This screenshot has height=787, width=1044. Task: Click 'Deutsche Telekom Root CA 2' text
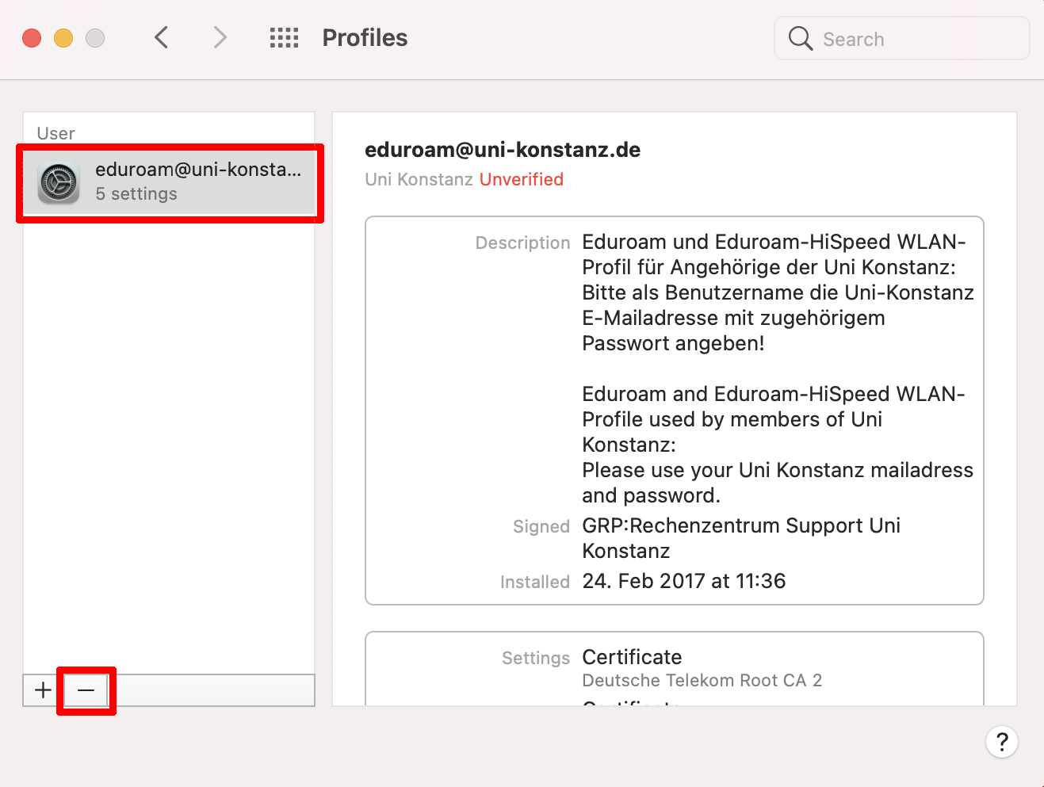tap(702, 681)
